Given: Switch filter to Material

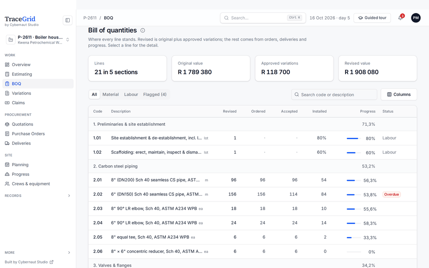Looking at the screenshot, I should (x=111, y=94).
